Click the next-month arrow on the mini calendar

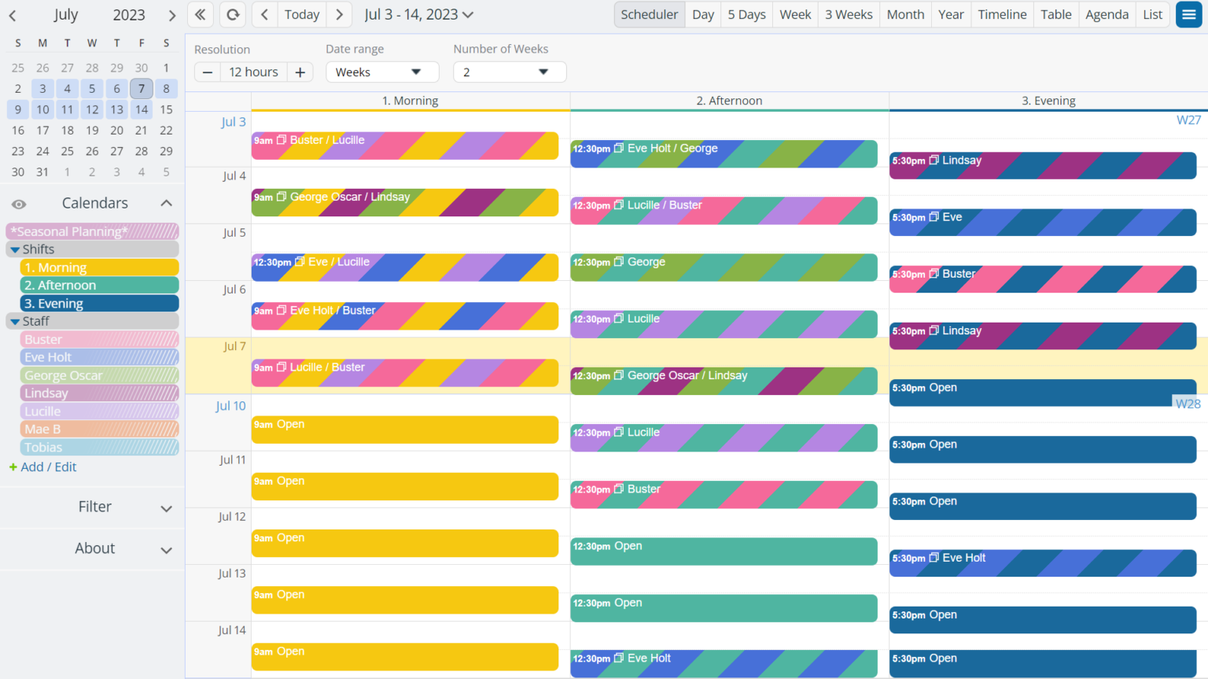(171, 14)
